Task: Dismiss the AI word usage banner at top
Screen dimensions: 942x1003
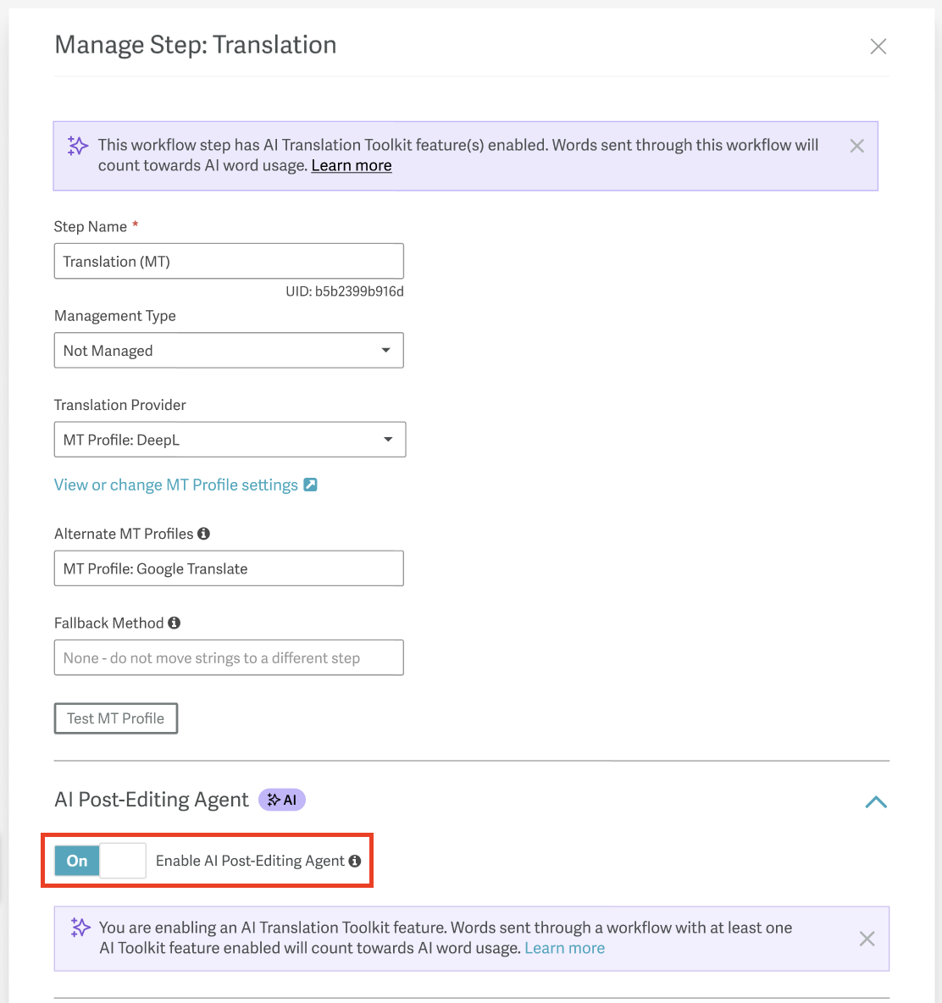Action: (857, 146)
